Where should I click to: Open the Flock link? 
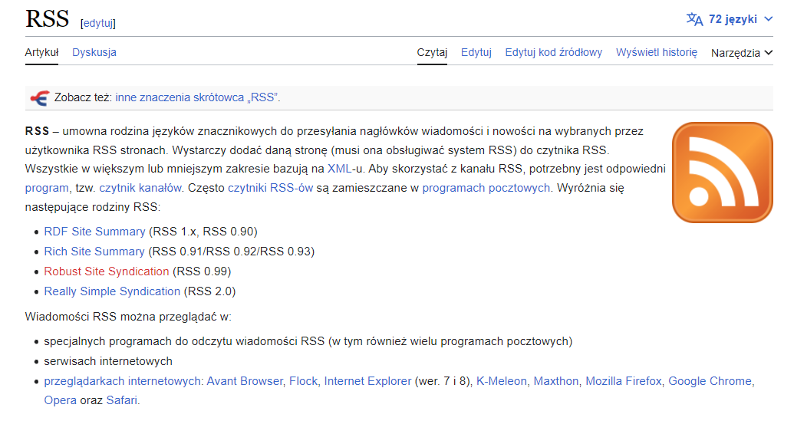[303, 381]
